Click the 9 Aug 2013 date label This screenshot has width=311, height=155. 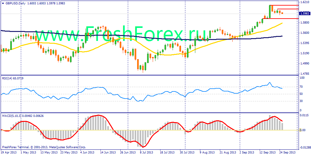coord(207,153)
